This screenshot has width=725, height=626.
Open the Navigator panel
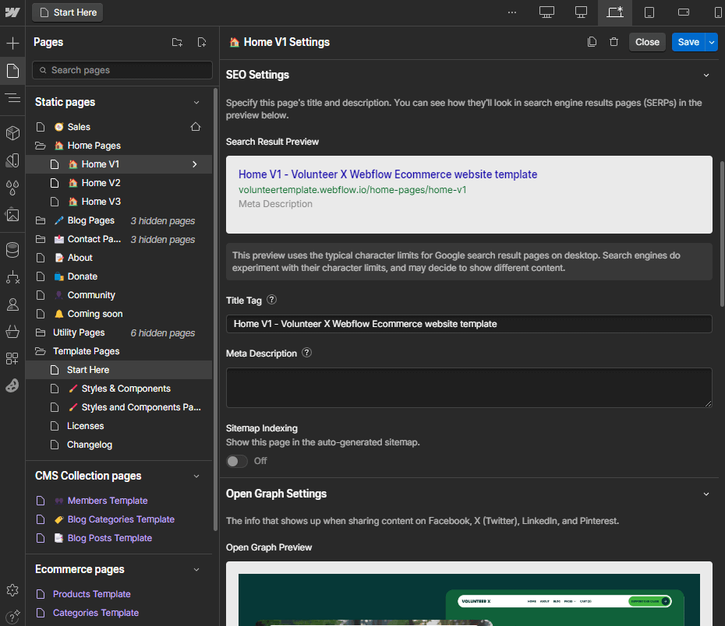12,98
